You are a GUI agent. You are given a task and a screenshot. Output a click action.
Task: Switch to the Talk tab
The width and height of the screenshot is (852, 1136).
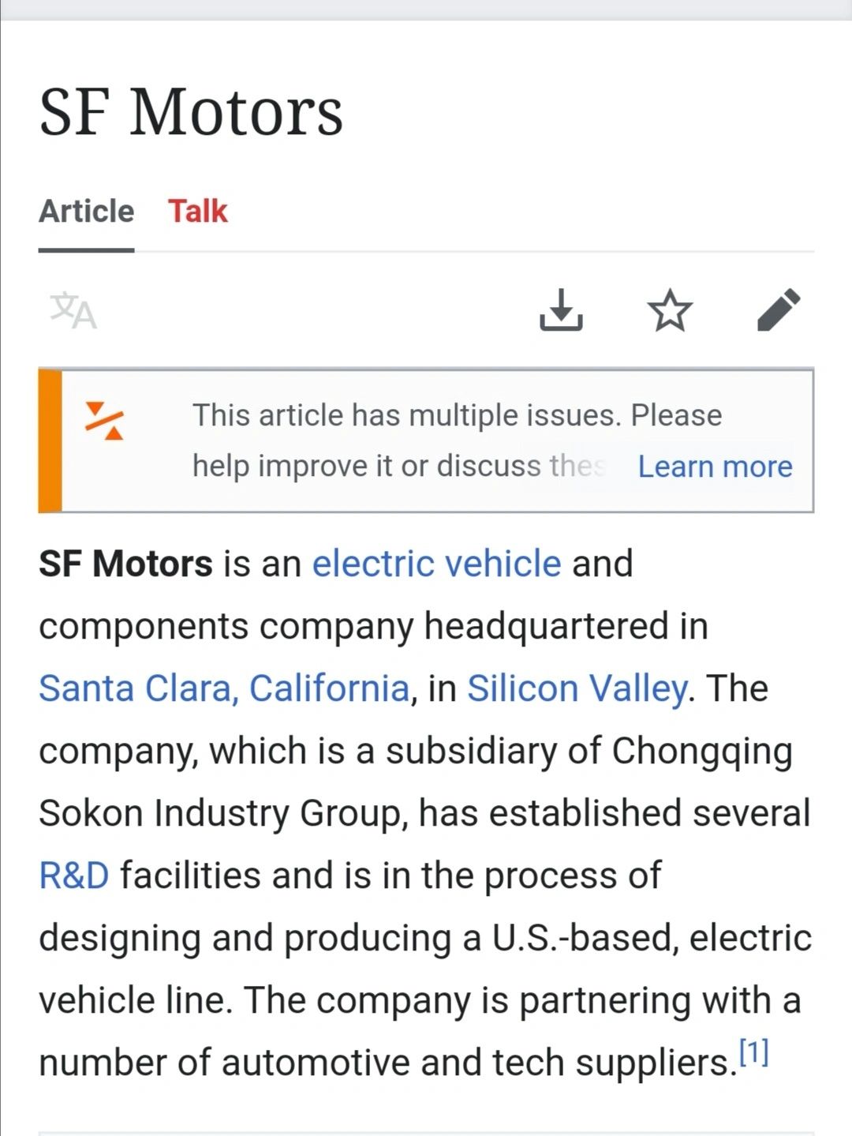click(197, 212)
